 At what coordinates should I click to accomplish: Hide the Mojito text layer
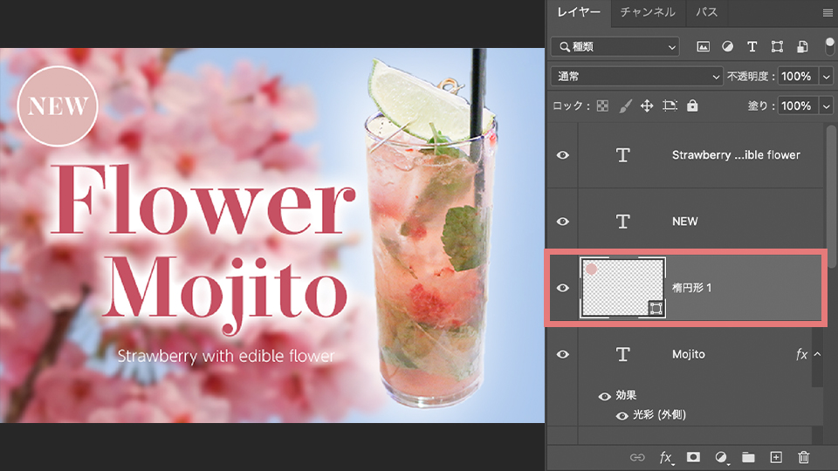tap(563, 354)
